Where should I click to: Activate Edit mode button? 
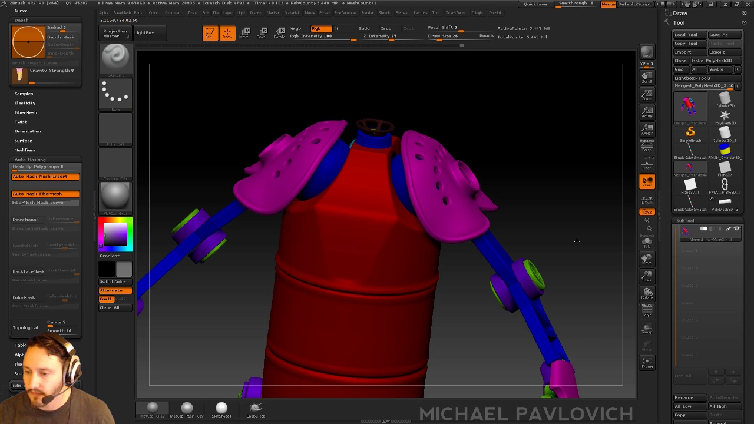(210, 33)
